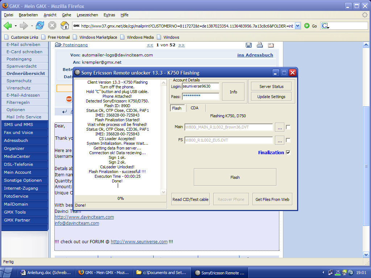This screenshot has height=278, width=371.
Task: Click the Firefox forward arrow
Action: point(24,26)
